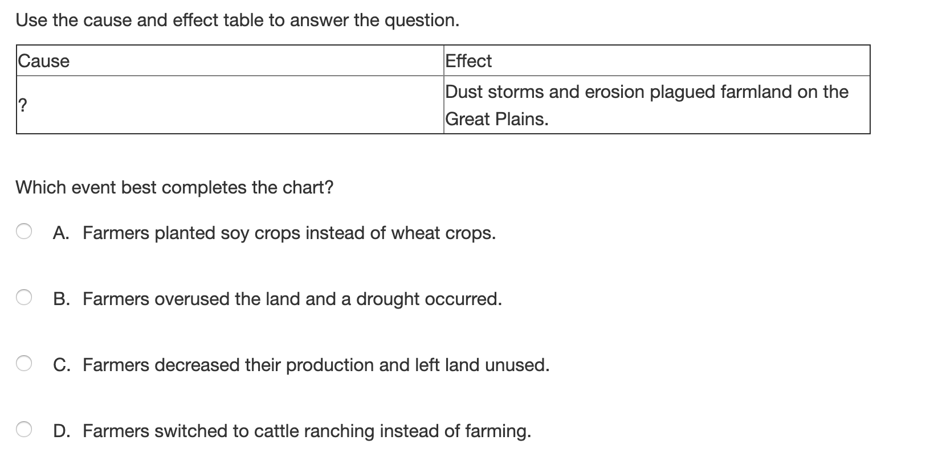
Task: Click the 'Great Plains.' line in the table
Action: tap(497, 120)
